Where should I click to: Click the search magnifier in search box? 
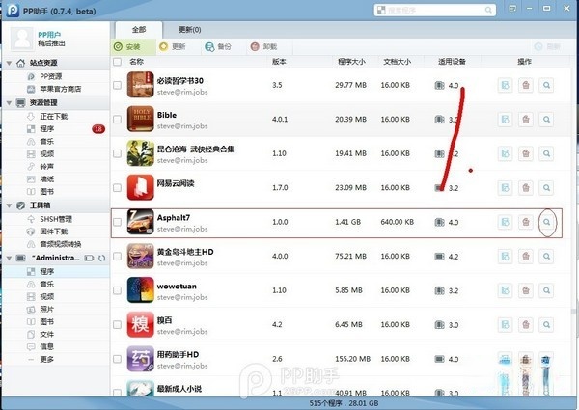click(488, 10)
